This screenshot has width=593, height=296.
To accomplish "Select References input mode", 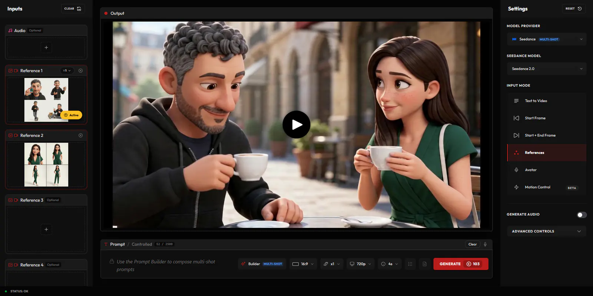I will (x=547, y=153).
